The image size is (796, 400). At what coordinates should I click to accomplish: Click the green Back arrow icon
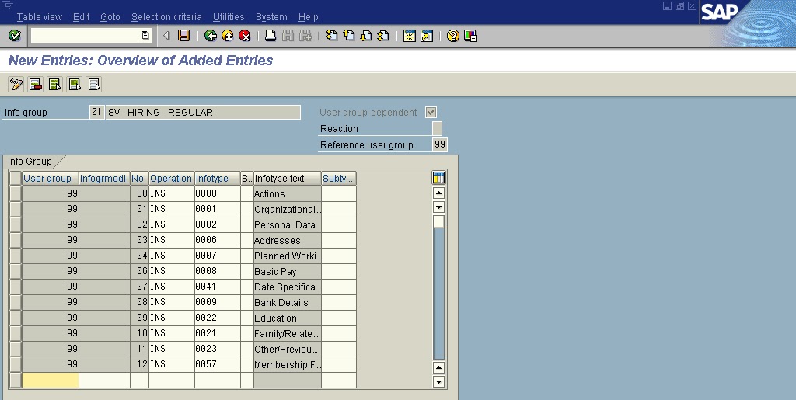[x=210, y=36]
